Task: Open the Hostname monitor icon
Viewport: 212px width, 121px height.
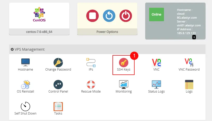Action: point(25,63)
